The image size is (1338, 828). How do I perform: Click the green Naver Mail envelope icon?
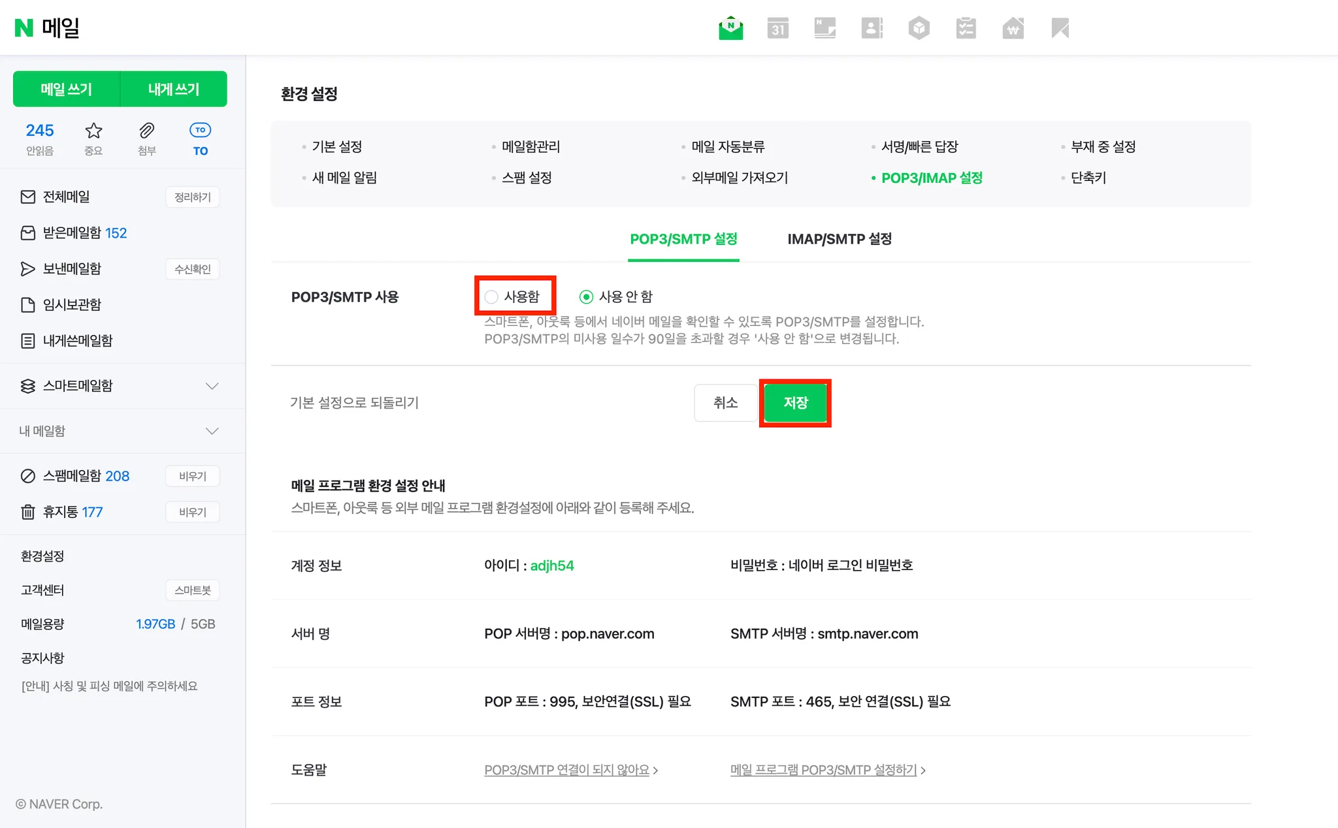tap(730, 28)
